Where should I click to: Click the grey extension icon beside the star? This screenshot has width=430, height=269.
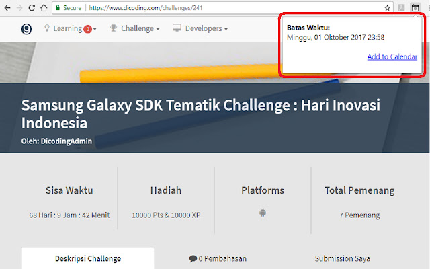coord(401,7)
